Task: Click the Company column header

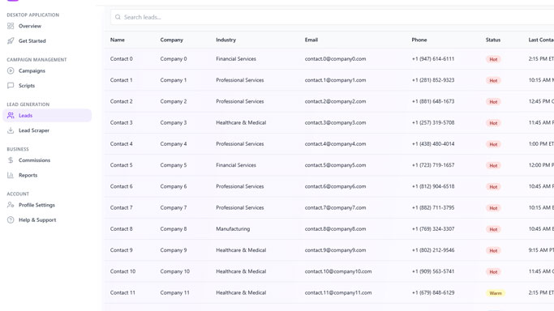Action: [x=172, y=40]
